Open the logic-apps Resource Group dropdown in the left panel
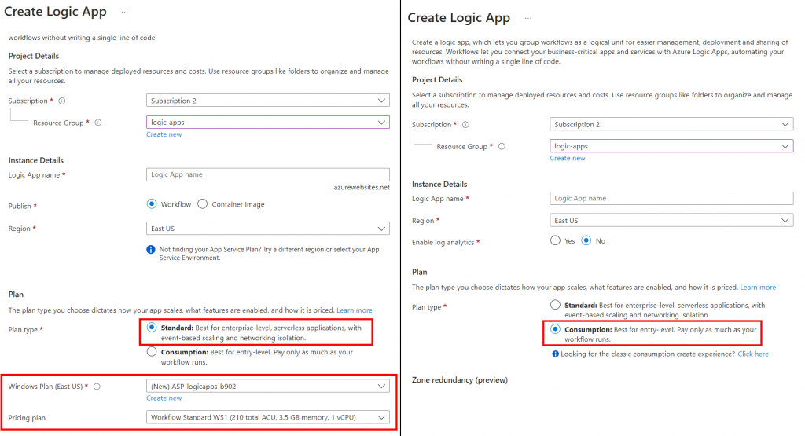 tap(268, 123)
